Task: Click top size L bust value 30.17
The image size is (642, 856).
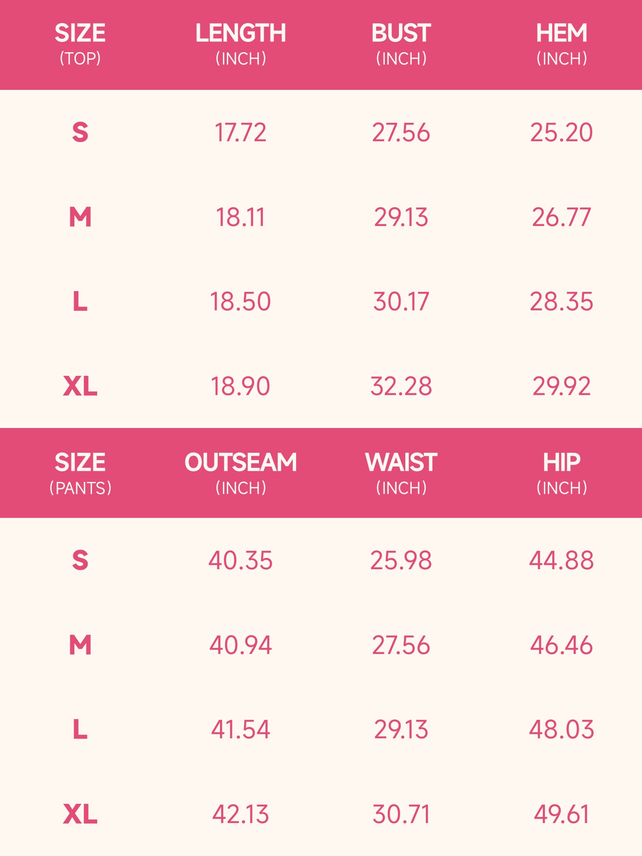Action: (x=401, y=301)
